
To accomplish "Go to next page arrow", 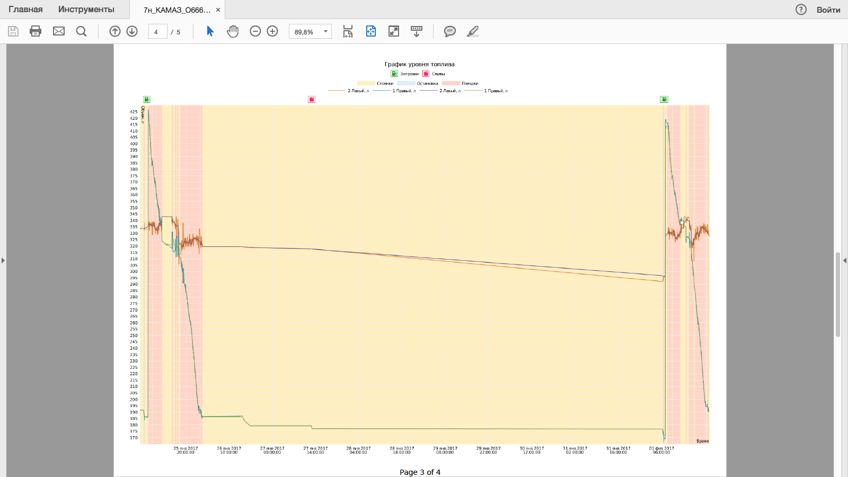I will [x=132, y=31].
